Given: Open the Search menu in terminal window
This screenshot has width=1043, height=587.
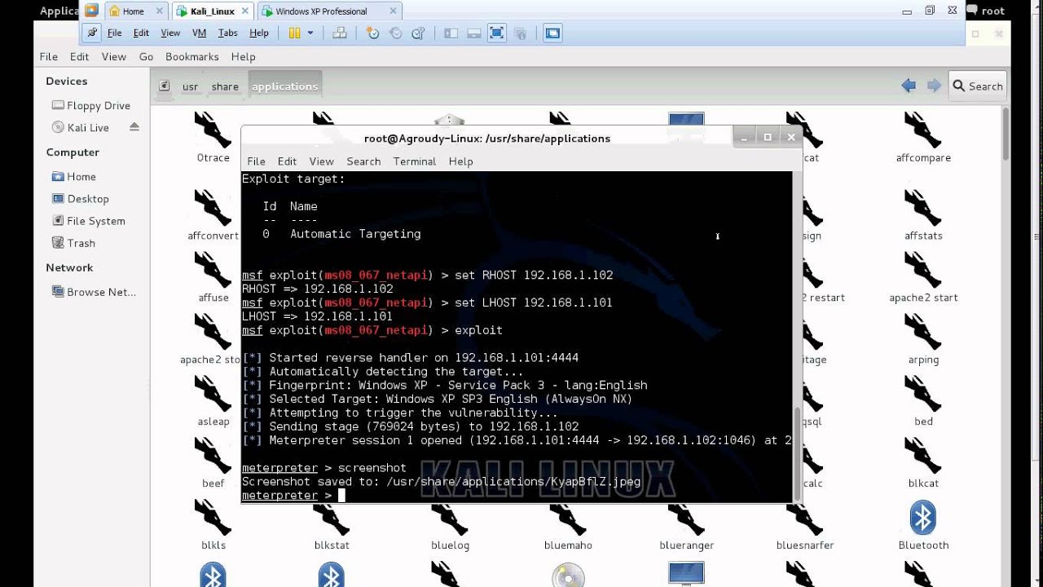Looking at the screenshot, I should point(363,161).
